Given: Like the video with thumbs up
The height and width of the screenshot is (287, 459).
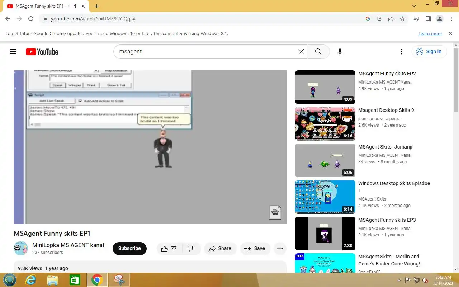Looking at the screenshot, I should click(x=169, y=248).
